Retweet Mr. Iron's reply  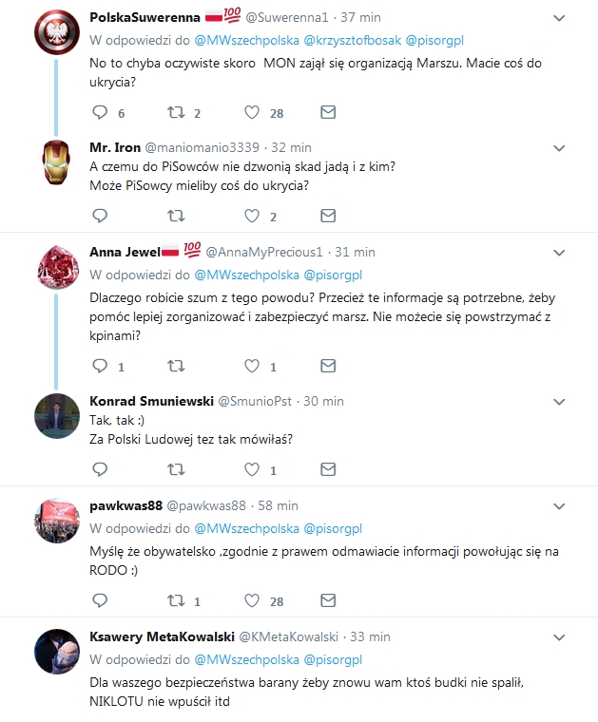[176, 217]
